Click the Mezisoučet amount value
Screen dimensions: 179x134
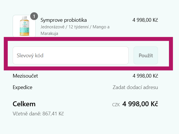[145, 76]
